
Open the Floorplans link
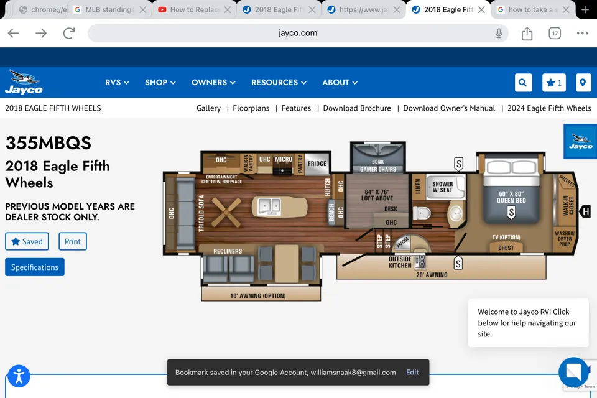(x=251, y=108)
